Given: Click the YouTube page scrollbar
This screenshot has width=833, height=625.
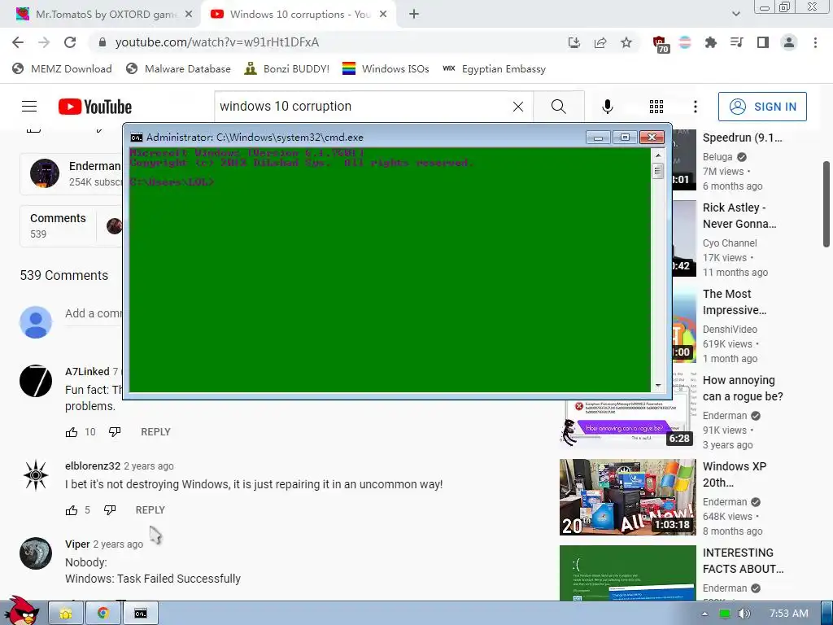Looking at the screenshot, I should pyautogui.click(x=826, y=204).
